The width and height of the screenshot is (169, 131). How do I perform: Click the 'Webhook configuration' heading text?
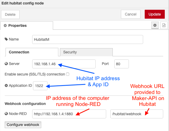25,104
